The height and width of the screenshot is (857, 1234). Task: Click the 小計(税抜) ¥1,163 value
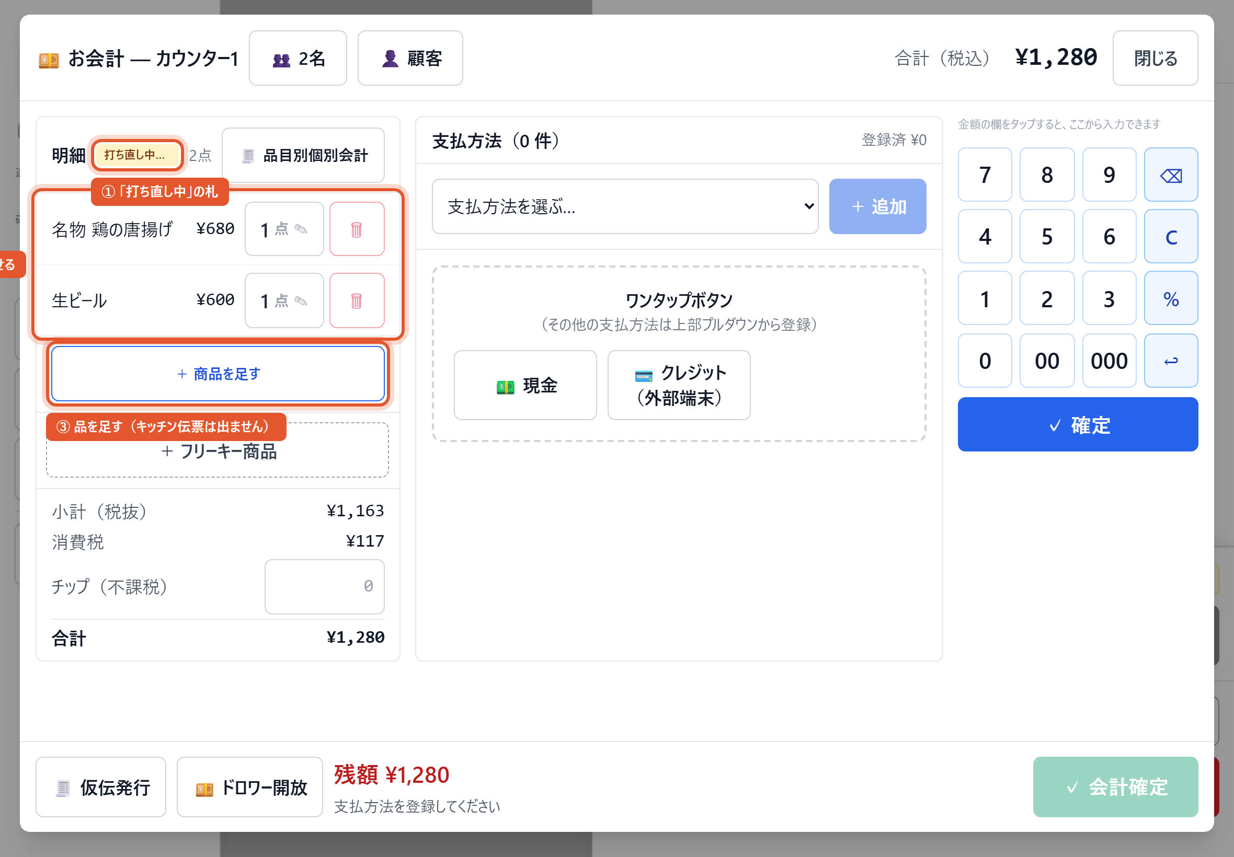[x=355, y=511]
